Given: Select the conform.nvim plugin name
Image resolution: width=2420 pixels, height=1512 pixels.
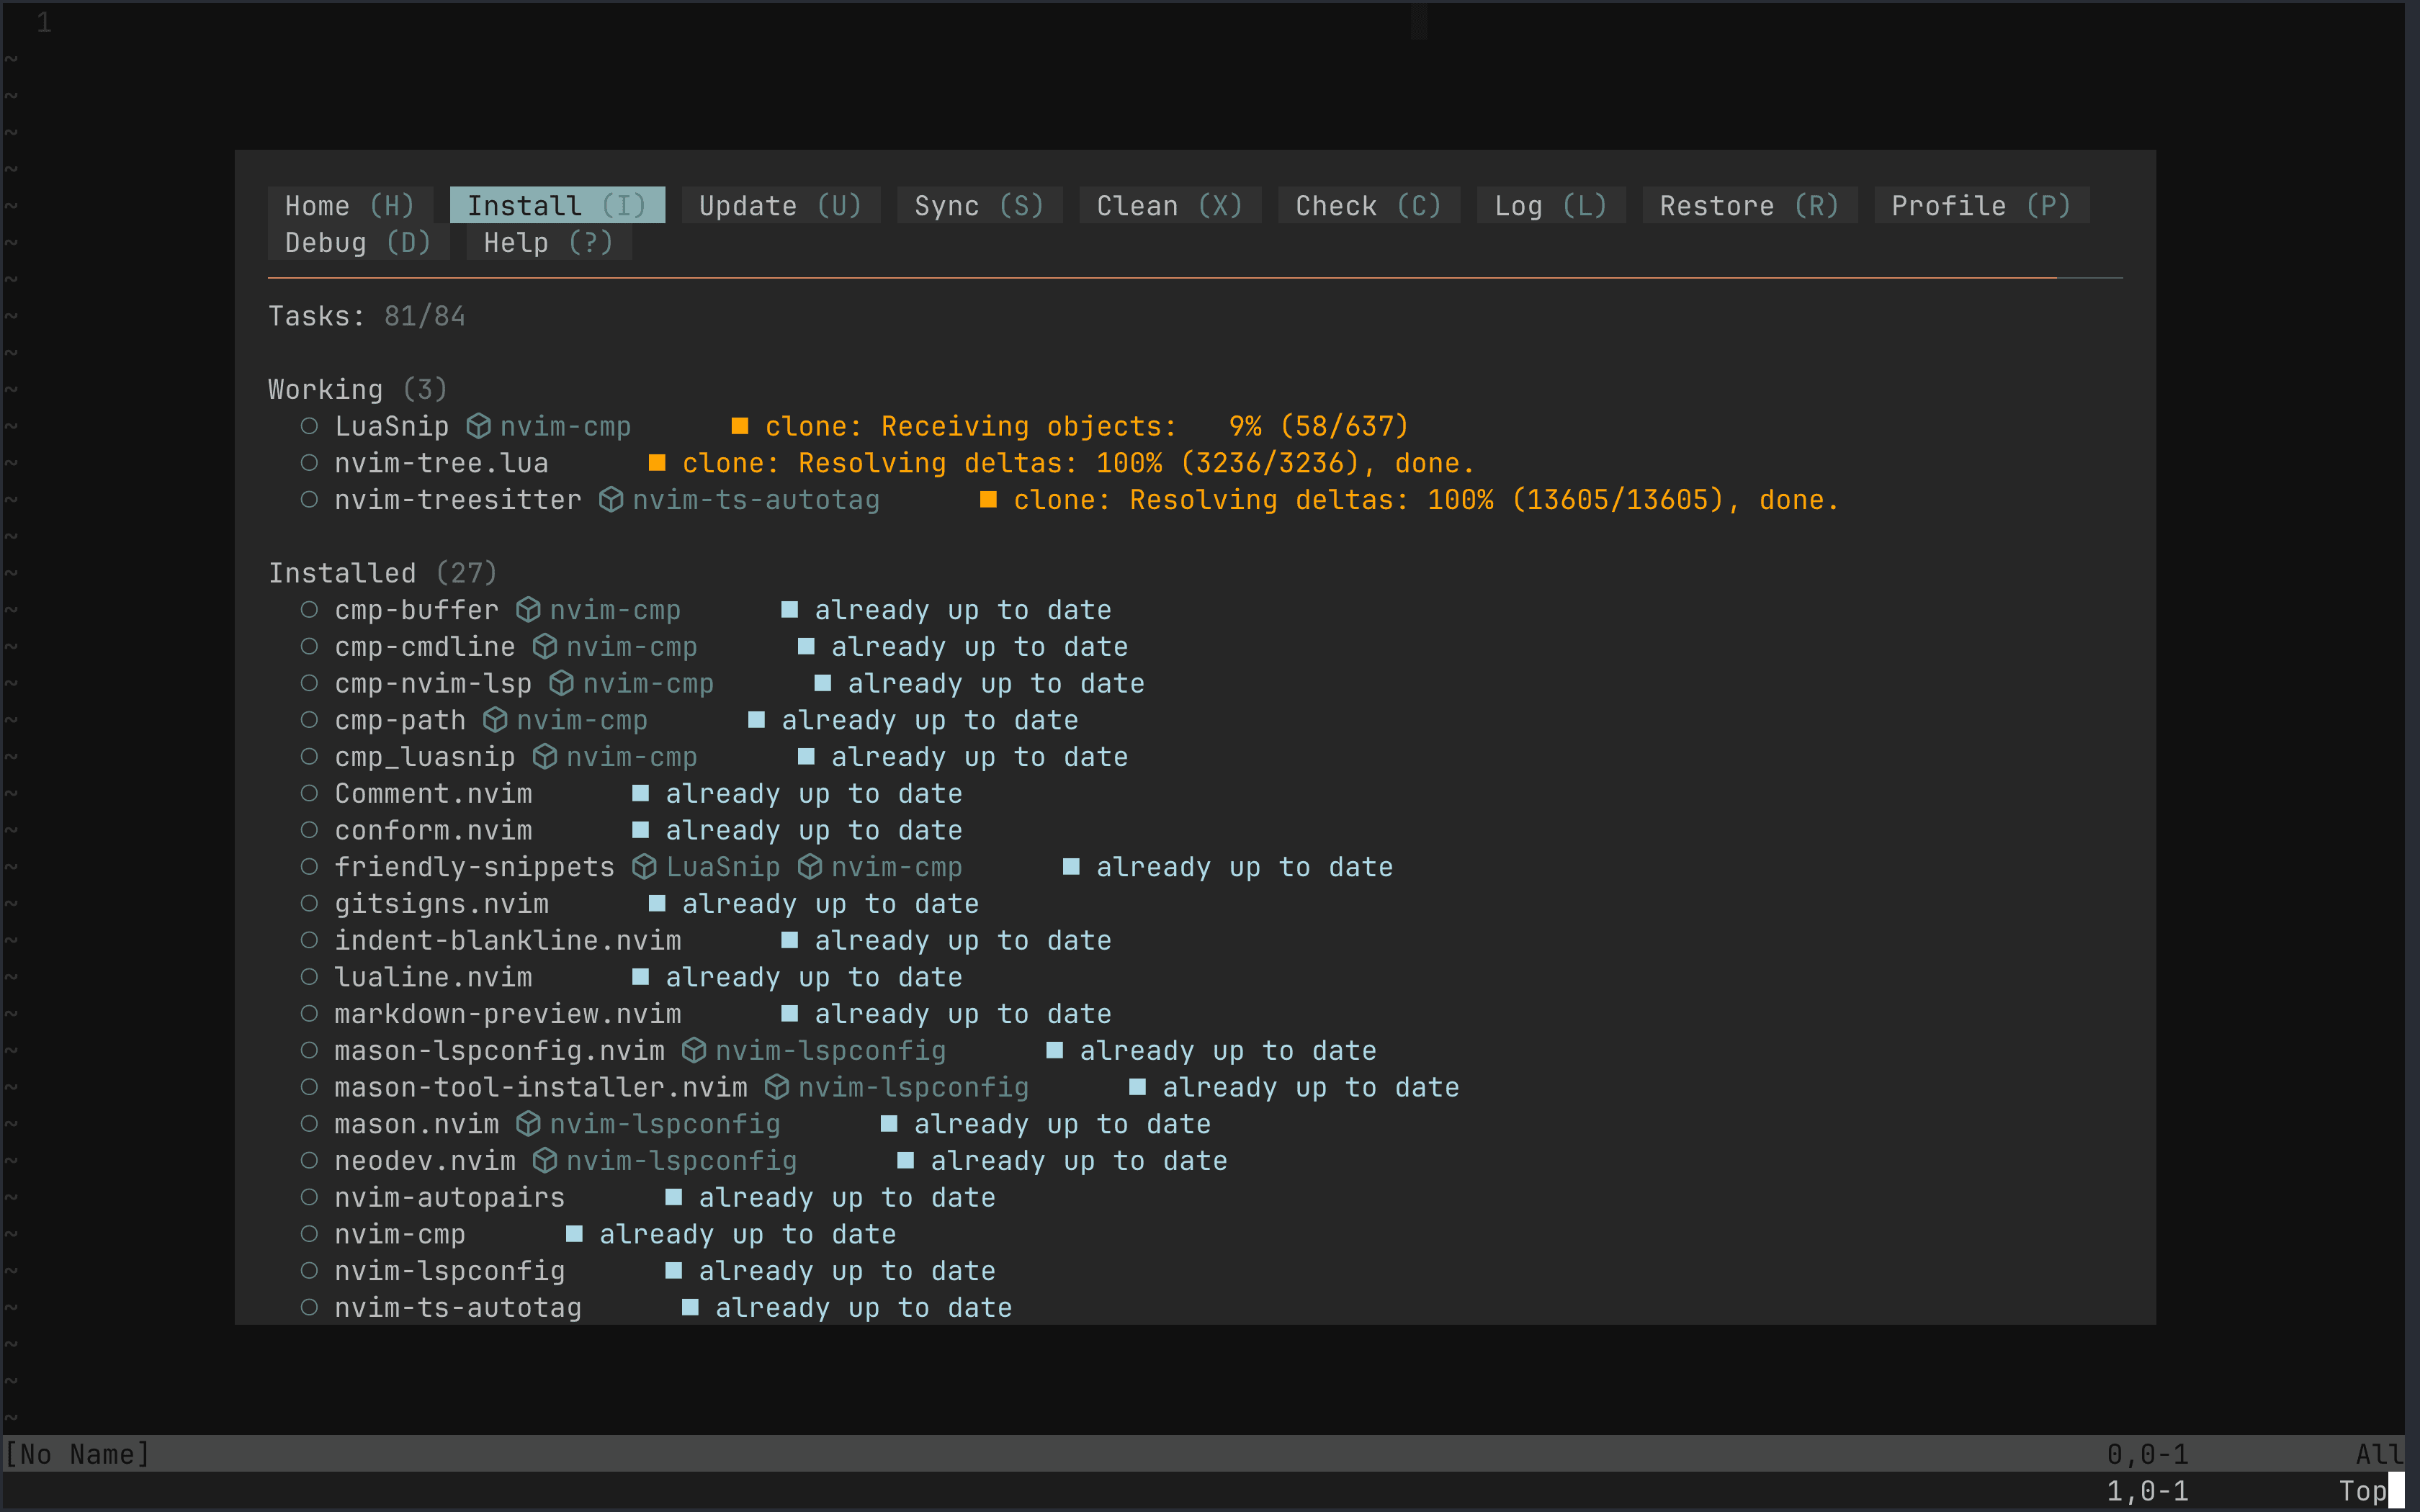Looking at the screenshot, I should (x=433, y=831).
